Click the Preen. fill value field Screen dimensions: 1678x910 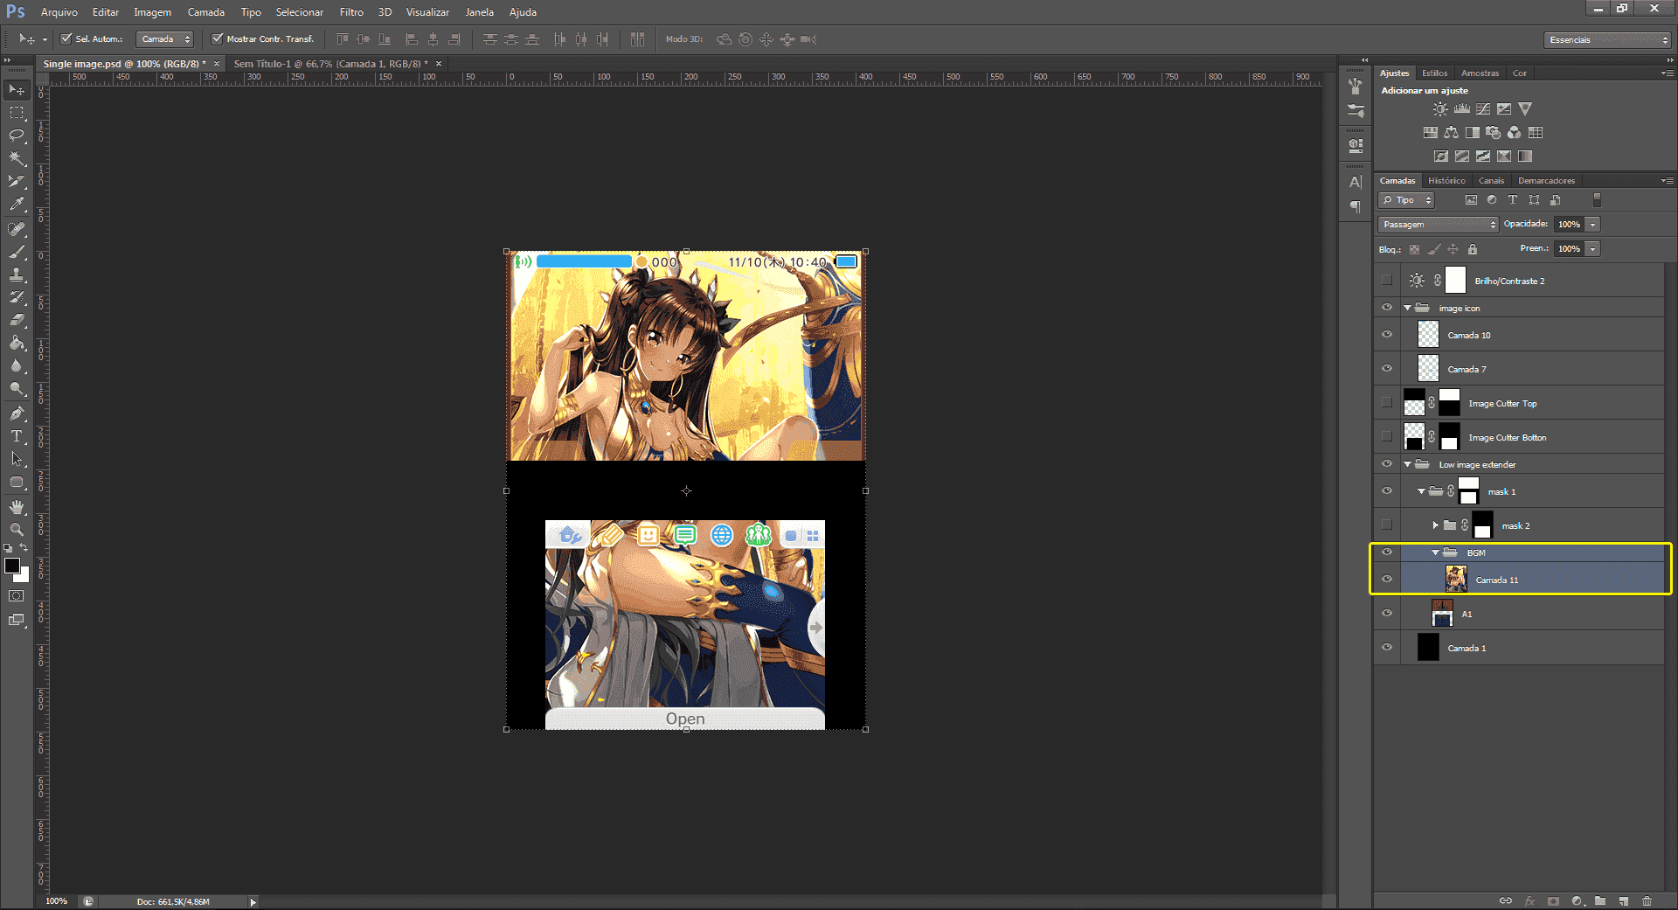pyautogui.click(x=1570, y=249)
